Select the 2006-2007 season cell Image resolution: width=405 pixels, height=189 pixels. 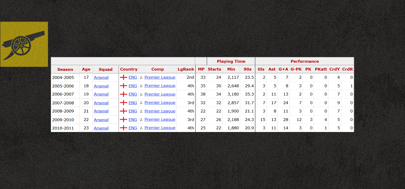65,94
